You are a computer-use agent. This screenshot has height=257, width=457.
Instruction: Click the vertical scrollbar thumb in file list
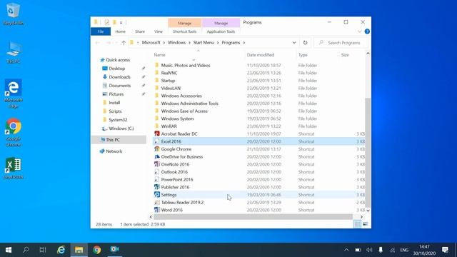tap(368, 152)
